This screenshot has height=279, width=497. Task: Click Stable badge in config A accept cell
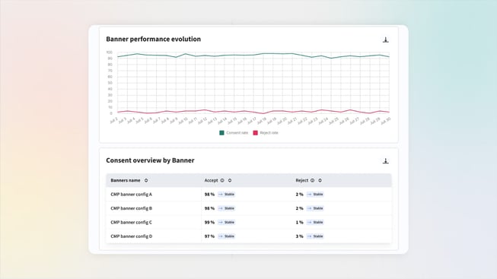[226, 195]
